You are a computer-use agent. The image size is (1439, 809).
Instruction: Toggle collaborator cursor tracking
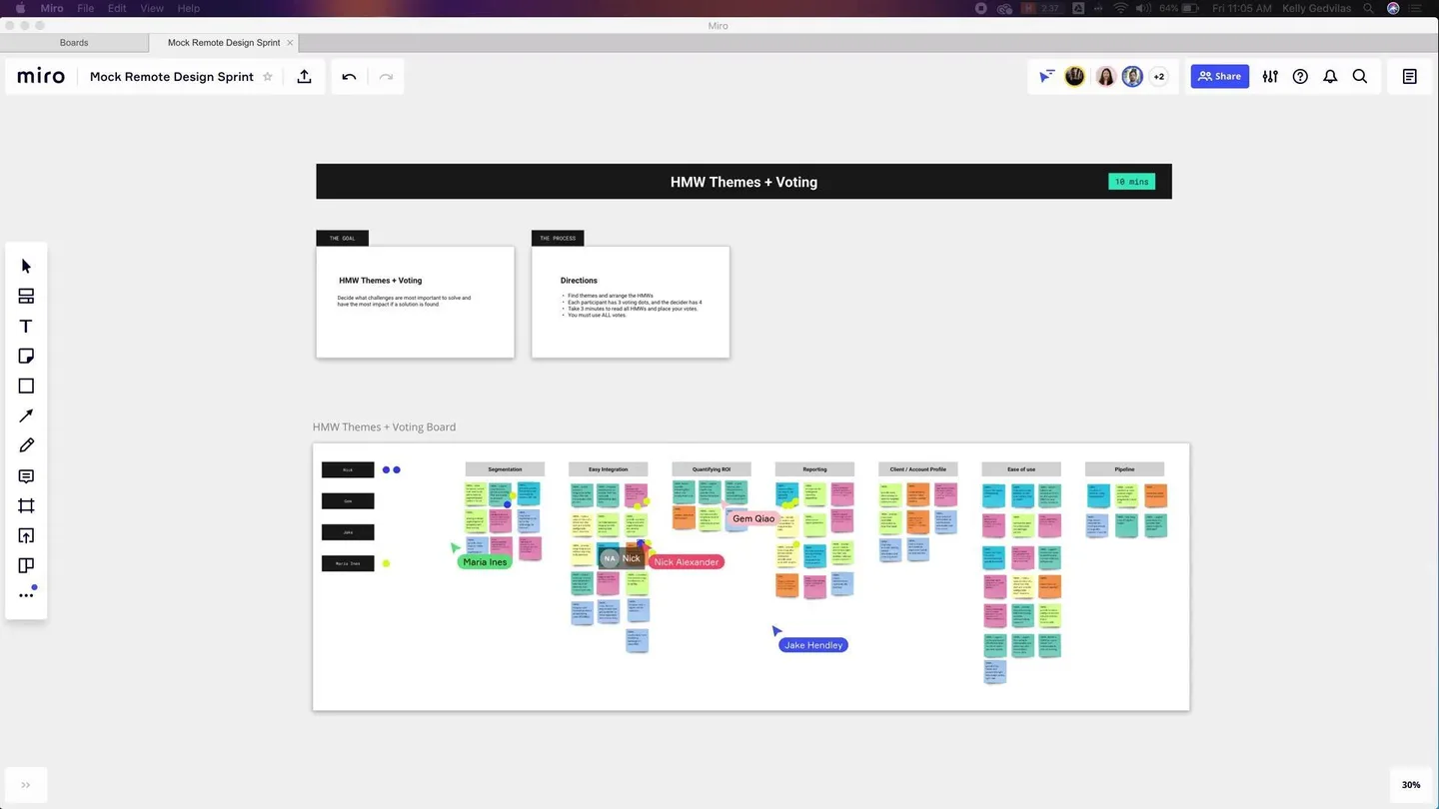point(1046,76)
